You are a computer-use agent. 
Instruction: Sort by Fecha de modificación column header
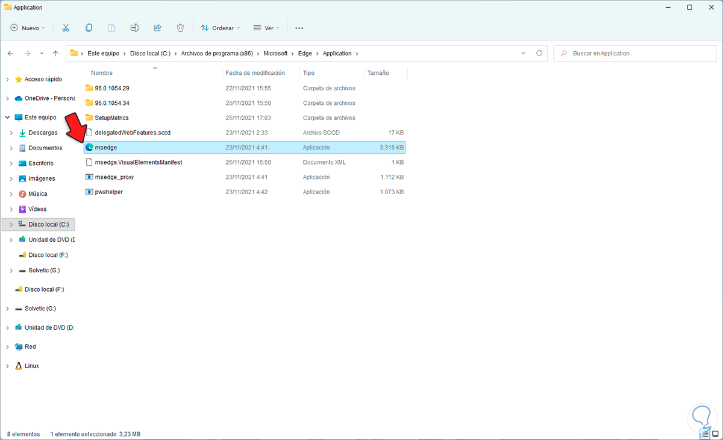point(255,73)
